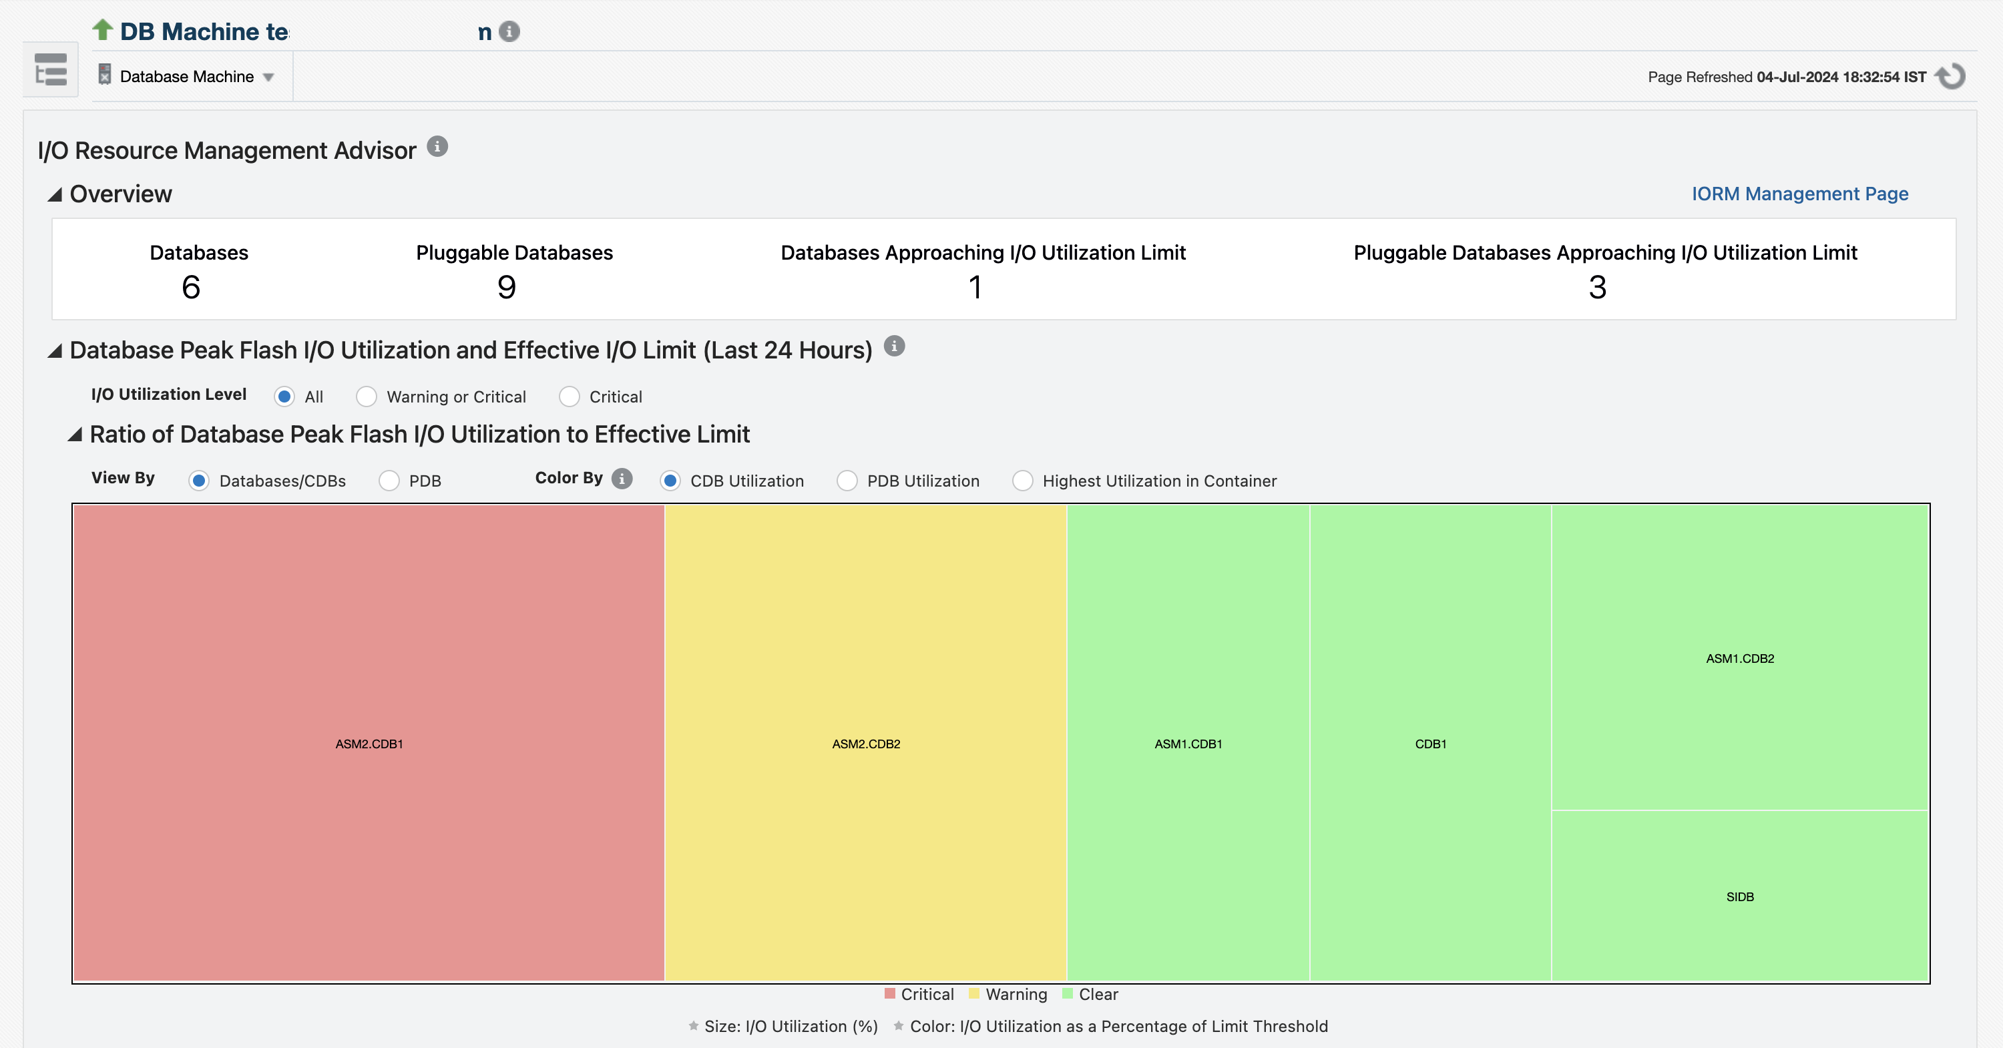Collapse the Overview section
2003x1048 pixels.
[55, 194]
